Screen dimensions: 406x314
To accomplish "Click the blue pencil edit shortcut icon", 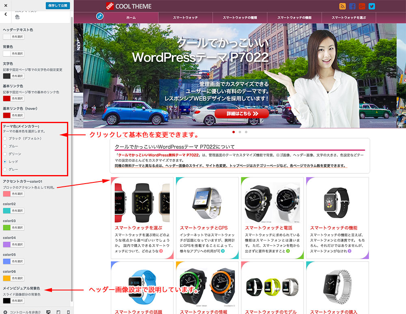I will point(100,16).
